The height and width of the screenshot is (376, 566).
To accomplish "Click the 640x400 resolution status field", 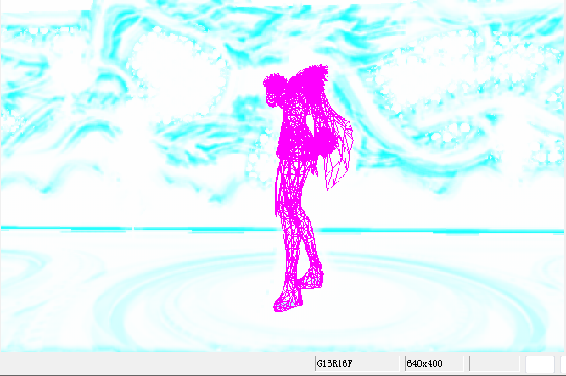I will [434, 363].
